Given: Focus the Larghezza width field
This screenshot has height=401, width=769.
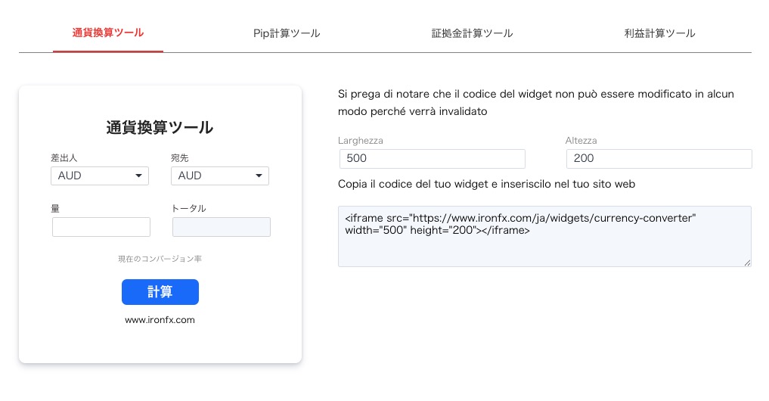Looking at the screenshot, I should pyautogui.click(x=432, y=159).
